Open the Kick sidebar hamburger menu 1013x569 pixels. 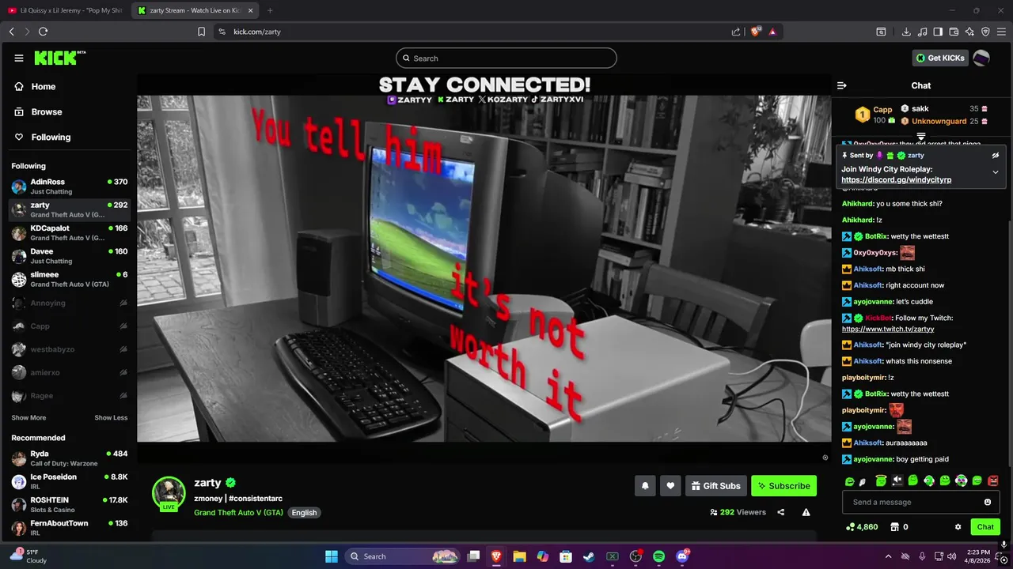19,58
